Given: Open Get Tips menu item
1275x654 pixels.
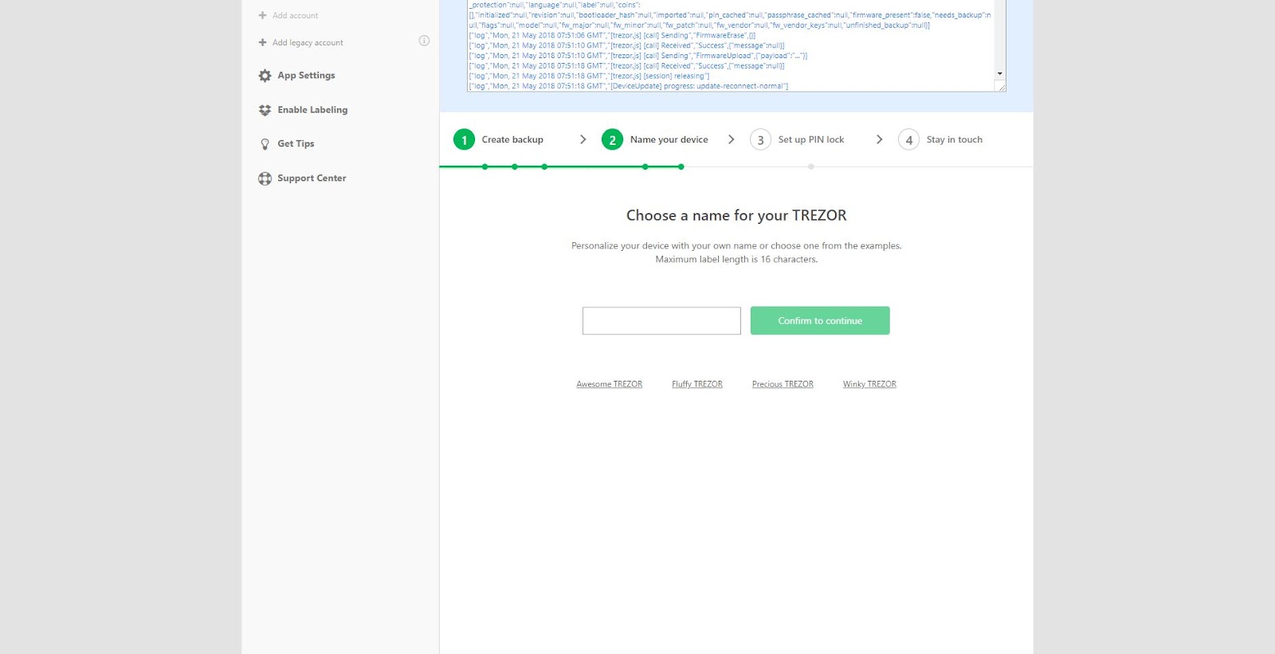Looking at the screenshot, I should [296, 144].
